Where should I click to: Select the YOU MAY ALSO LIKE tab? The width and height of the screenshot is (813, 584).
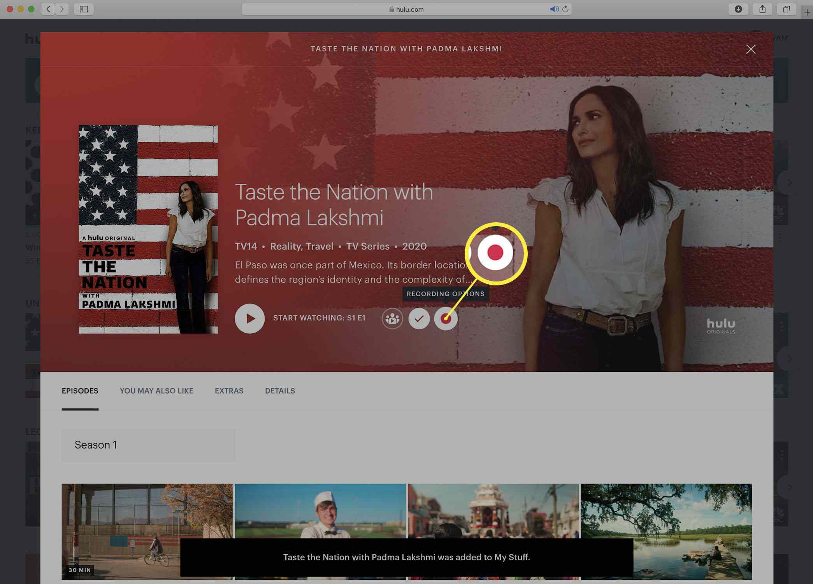[156, 391]
